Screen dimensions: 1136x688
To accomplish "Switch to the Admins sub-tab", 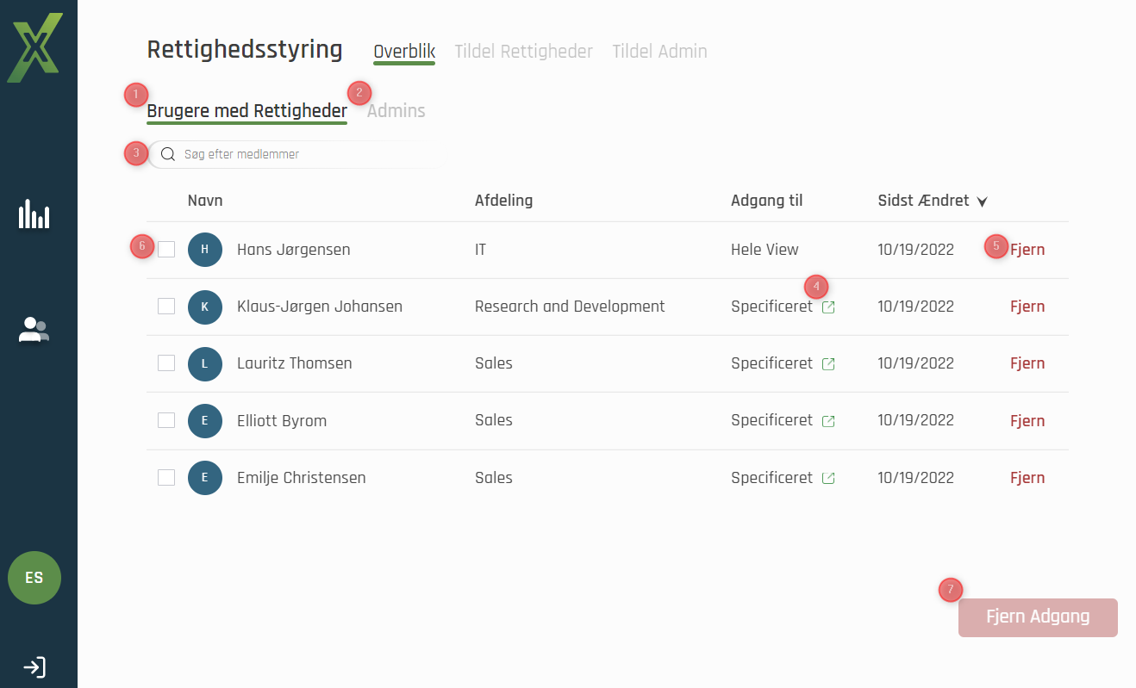I will pyautogui.click(x=396, y=111).
